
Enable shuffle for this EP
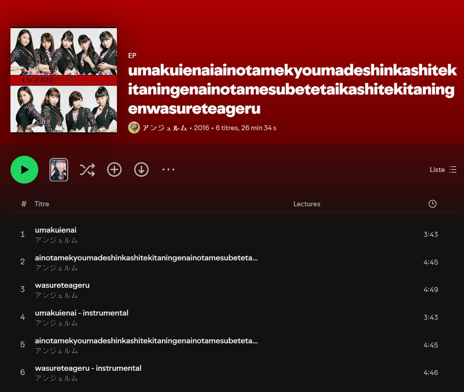coord(87,170)
